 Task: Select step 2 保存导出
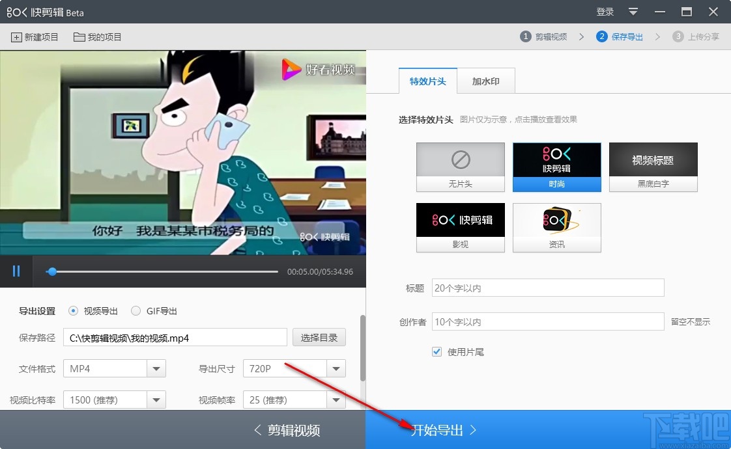(x=620, y=37)
